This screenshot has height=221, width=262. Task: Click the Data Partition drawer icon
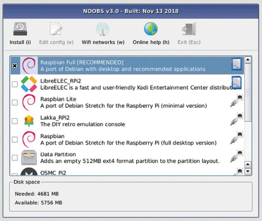(29, 158)
